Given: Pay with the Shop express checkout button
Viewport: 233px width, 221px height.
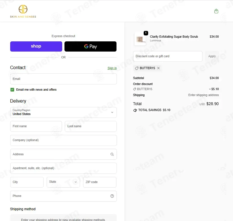Looking at the screenshot, I should (x=36, y=46).
